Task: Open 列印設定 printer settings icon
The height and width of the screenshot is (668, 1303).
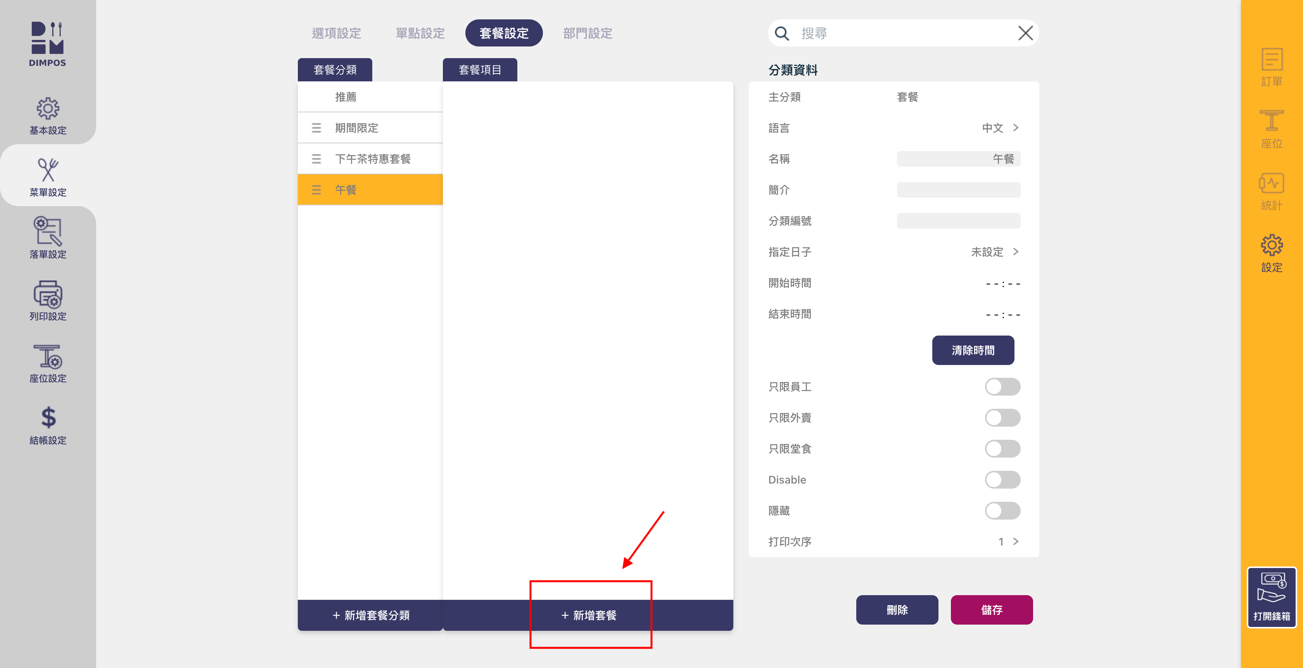Action: click(x=48, y=294)
